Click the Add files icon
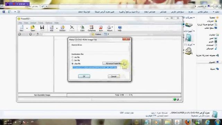 click(52, 28)
